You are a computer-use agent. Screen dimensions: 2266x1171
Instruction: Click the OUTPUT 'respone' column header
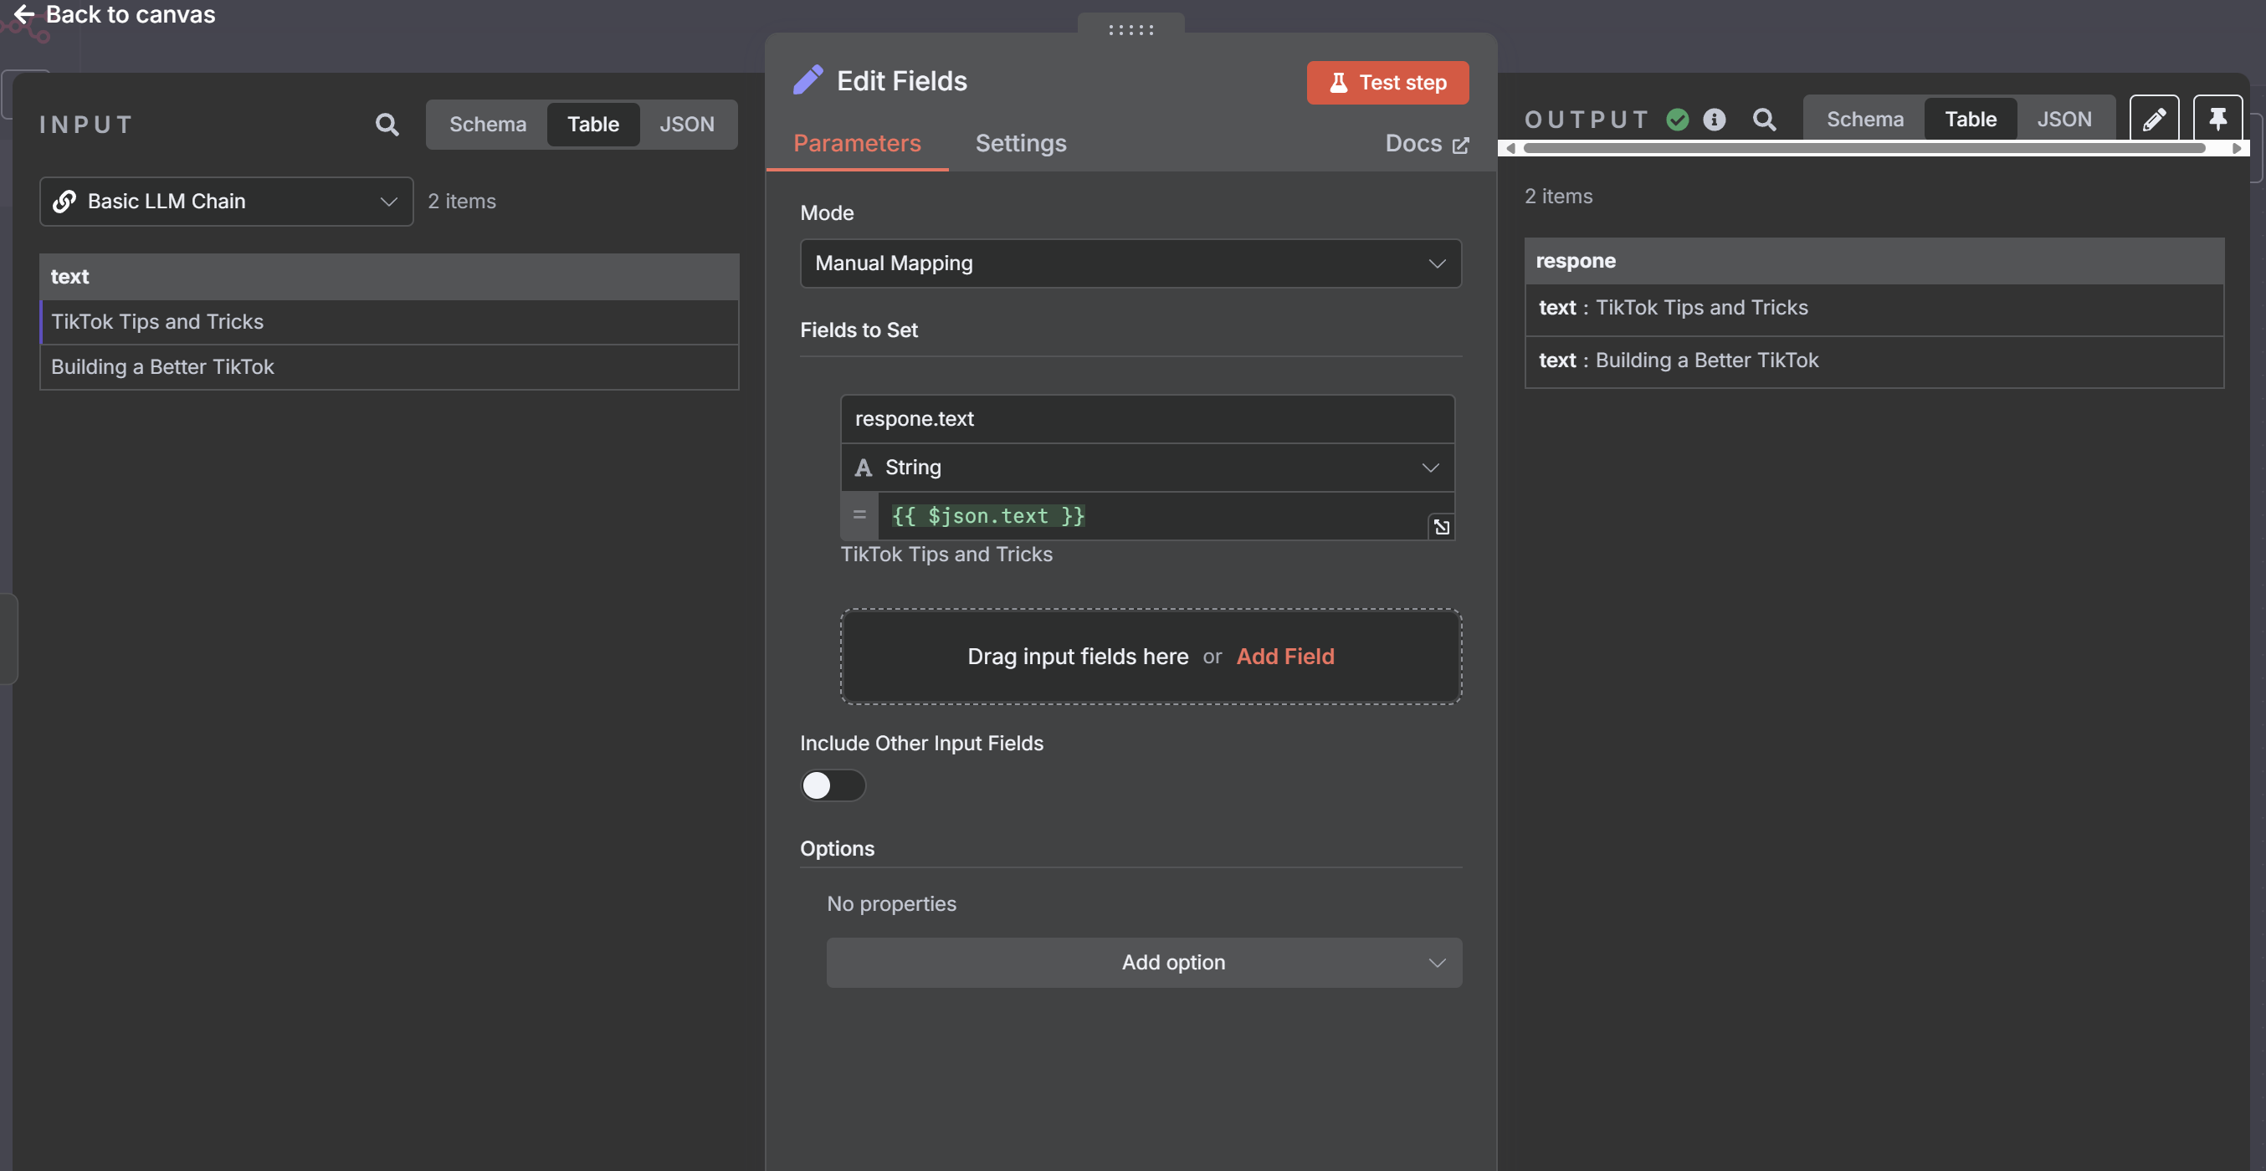pyautogui.click(x=1874, y=261)
